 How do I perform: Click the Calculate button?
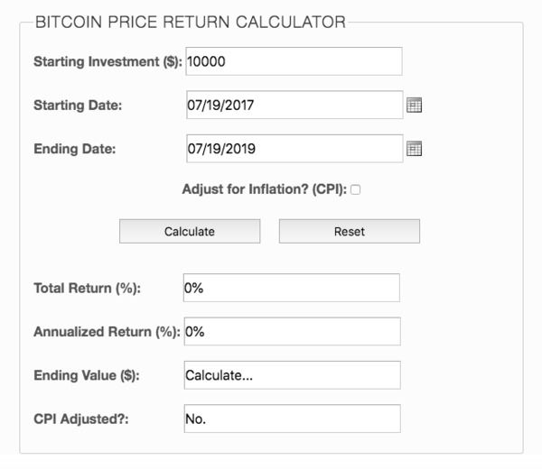coord(190,231)
